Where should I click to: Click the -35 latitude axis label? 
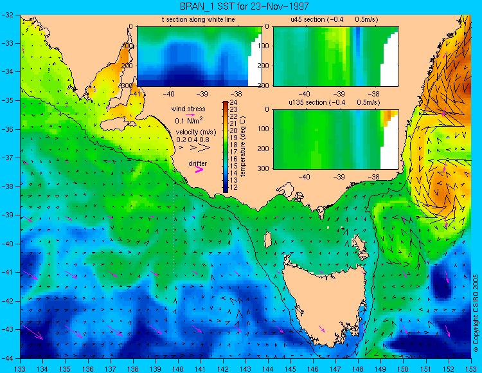pyautogui.click(x=7, y=100)
